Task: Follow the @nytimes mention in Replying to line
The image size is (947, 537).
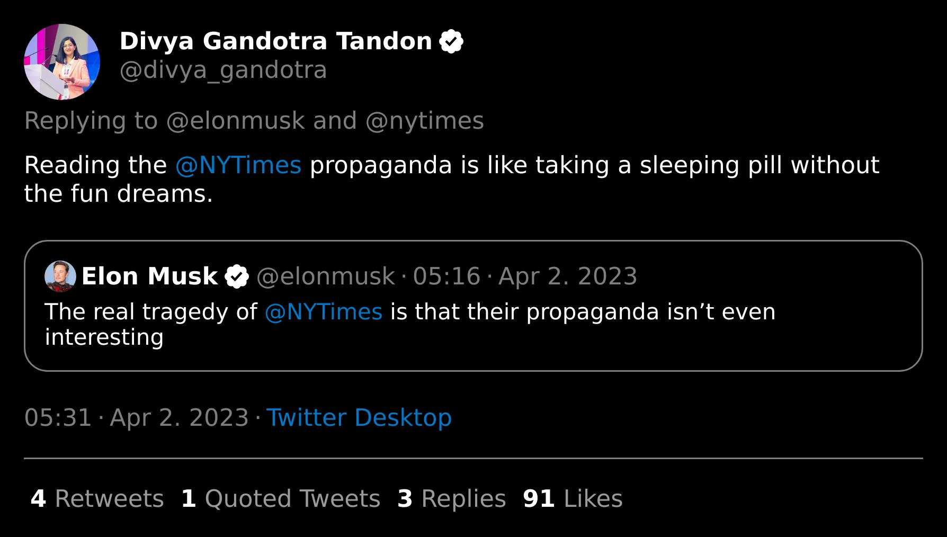Action: coord(425,121)
